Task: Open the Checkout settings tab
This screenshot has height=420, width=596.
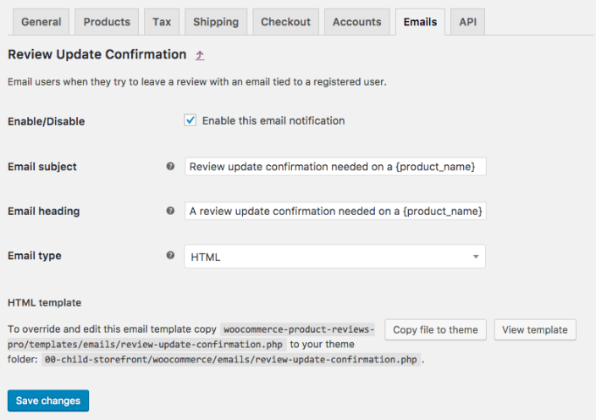Action: (x=284, y=22)
